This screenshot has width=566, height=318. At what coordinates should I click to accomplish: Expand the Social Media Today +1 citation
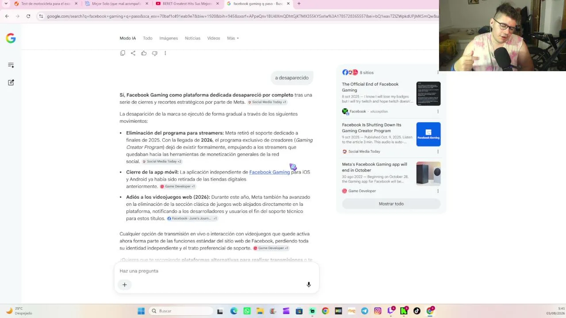(x=267, y=102)
